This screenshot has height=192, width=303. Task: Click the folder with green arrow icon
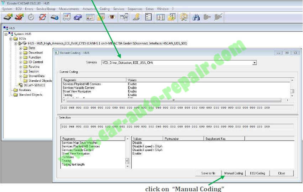tap(172, 17)
